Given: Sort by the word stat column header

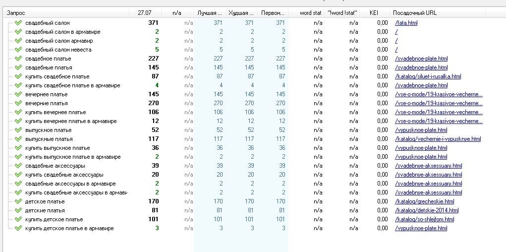Looking at the screenshot, I should pos(306,13).
